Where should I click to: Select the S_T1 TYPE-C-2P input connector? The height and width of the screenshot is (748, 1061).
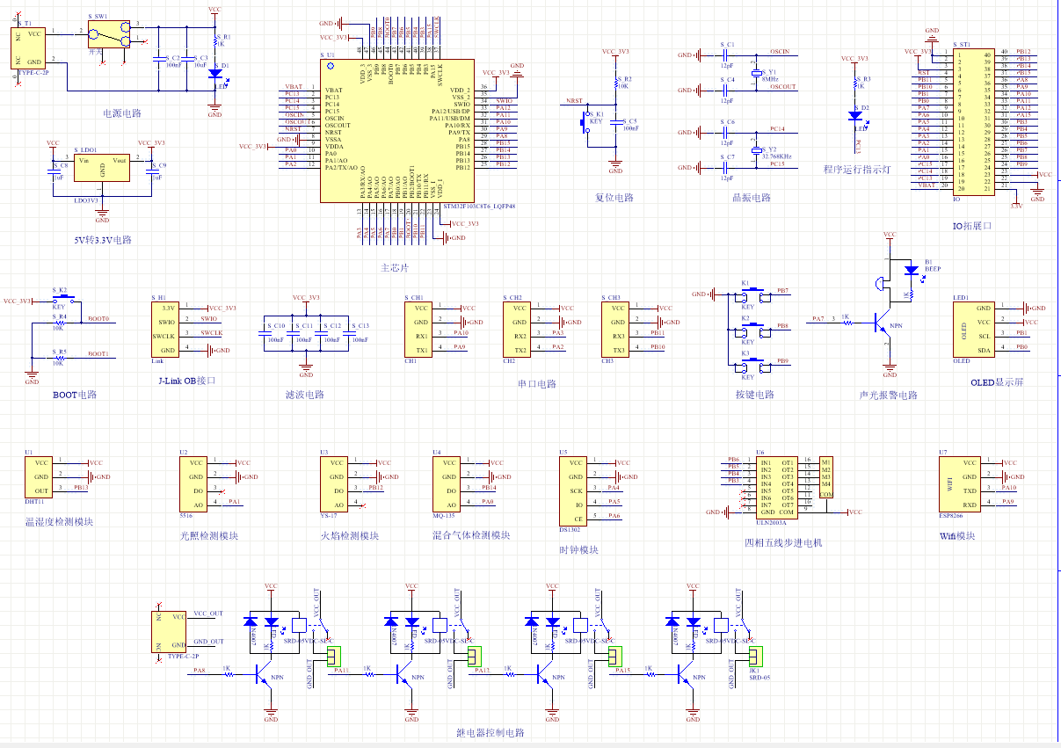coord(27,47)
